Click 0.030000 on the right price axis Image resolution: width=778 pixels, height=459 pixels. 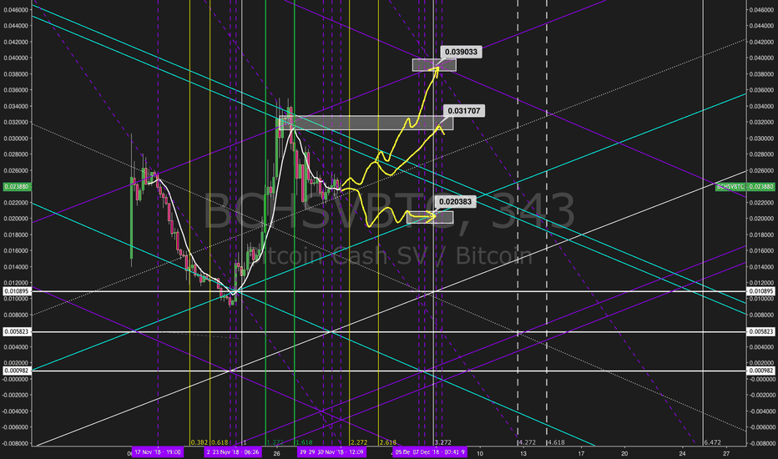[760, 139]
